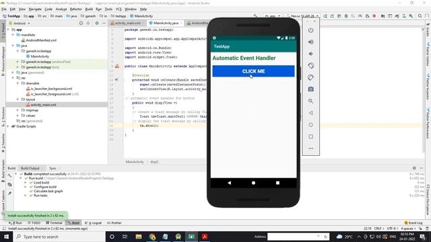Click the locate target icon in the Project panel
Image resolution: width=431 pixels, height=242 pixels.
(x=81, y=24)
